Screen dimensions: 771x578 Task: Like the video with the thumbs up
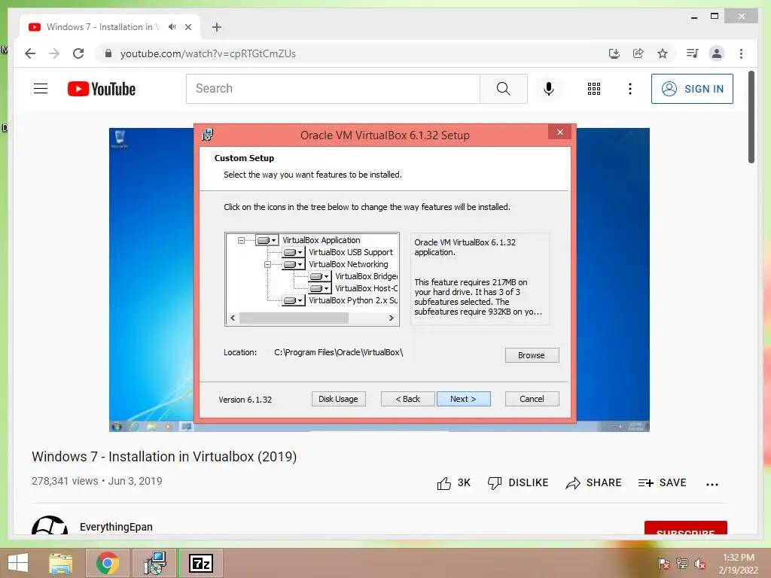453,483
